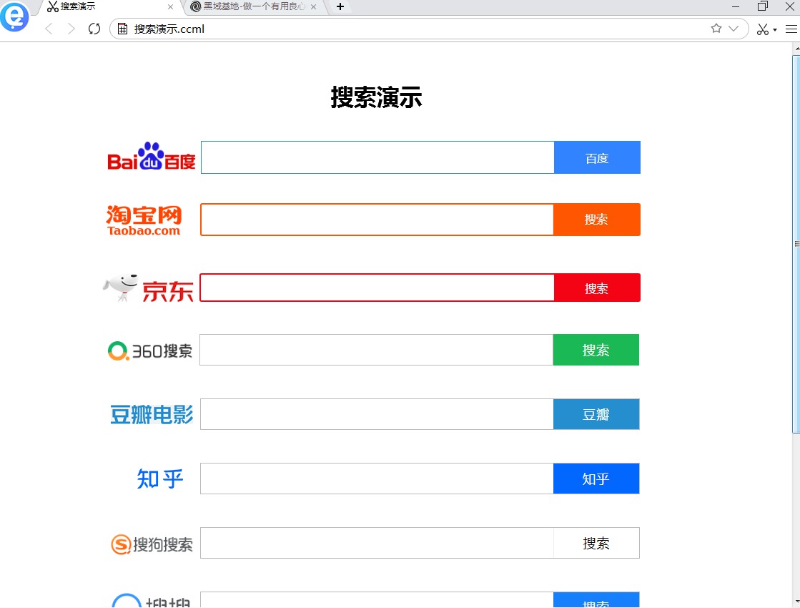Image resolution: width=800 pixels, height=608 pixels.
Task: Focus the Taobao search input field
Action: (x=377, y=220)
